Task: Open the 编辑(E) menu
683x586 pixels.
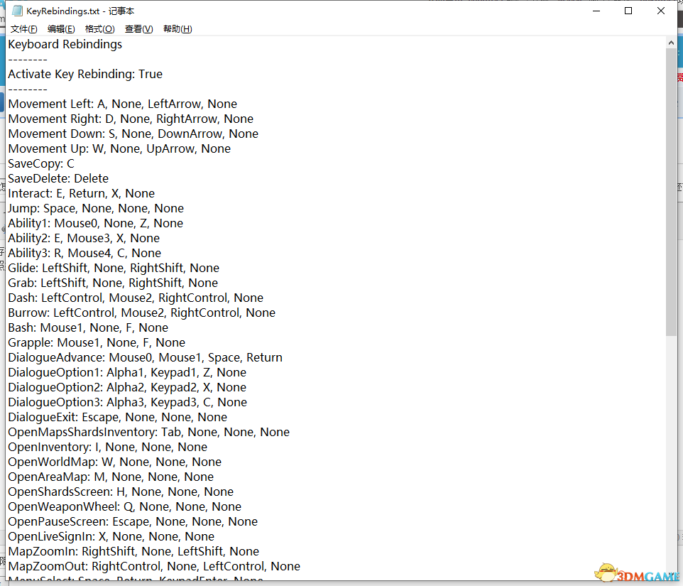Action: pos(61,28)
